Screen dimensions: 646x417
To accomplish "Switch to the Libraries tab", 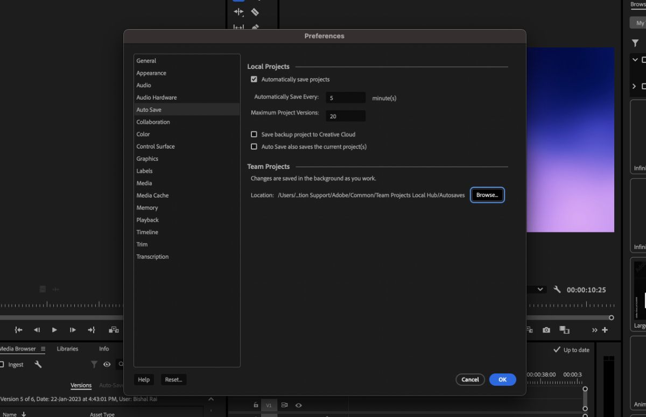I will [x=67, y=349].
